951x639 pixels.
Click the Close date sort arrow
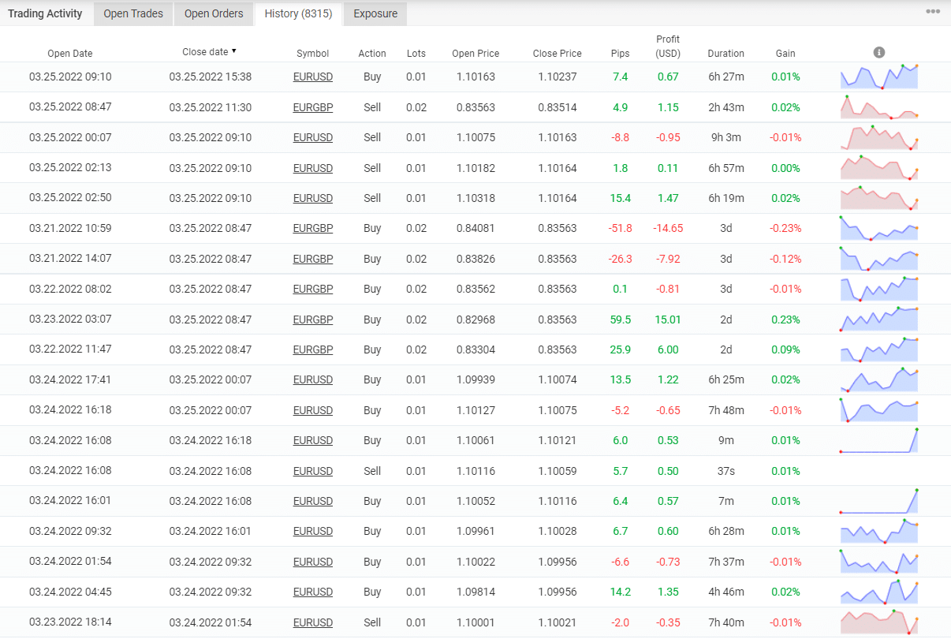(x=233, y=51)
